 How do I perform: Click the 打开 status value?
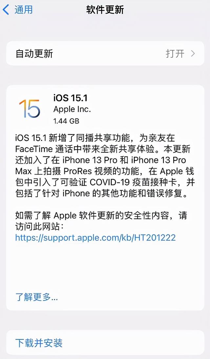pos(175,54)
